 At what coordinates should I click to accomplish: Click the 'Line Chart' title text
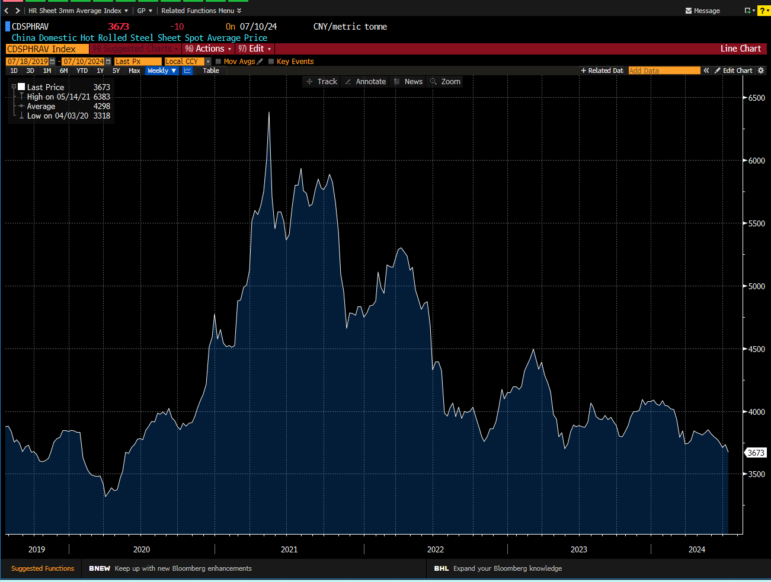pos(740,49)
